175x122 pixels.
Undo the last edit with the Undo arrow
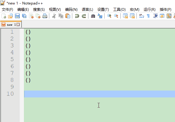77,16
